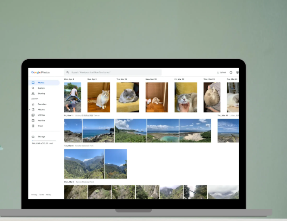287x221 pixels.
Task: Click the storage usage progress bar
Action: 44,141
